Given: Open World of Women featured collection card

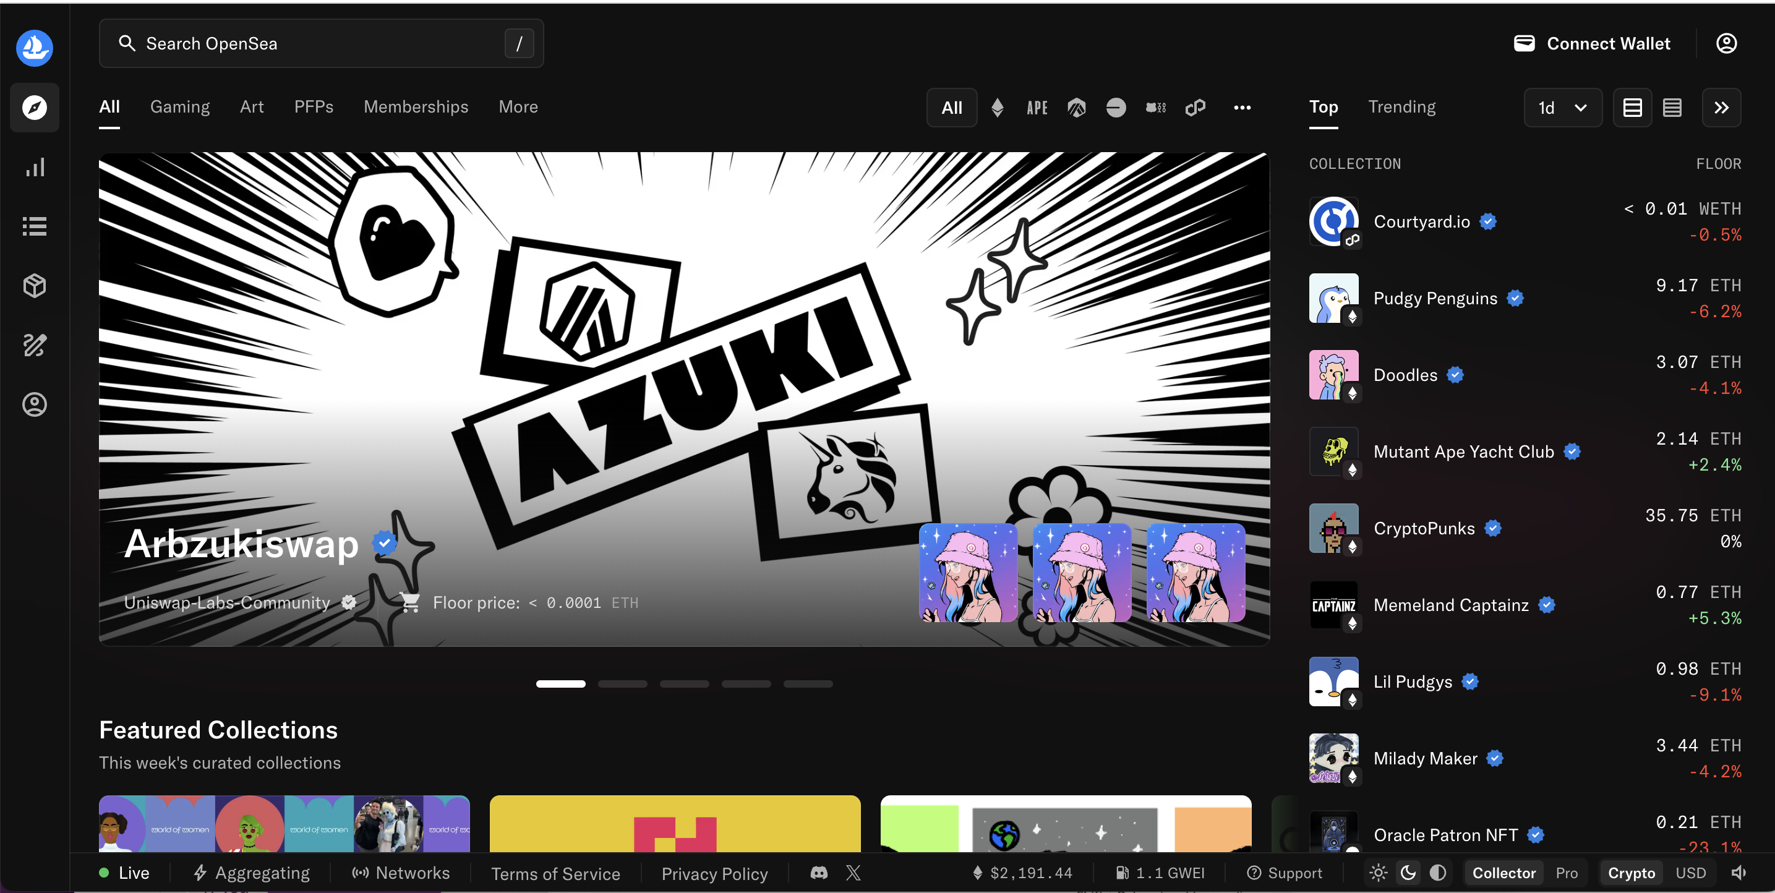Looking at the screenshot, I should pyautogui.click(x=284, y=824).
